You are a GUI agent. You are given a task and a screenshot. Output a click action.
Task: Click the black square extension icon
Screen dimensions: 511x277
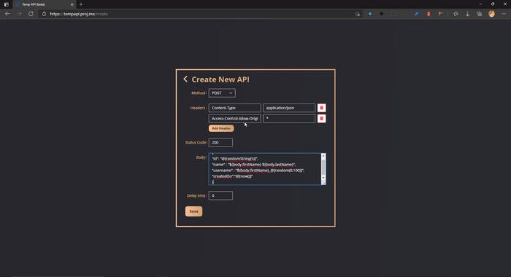[382, 14]
